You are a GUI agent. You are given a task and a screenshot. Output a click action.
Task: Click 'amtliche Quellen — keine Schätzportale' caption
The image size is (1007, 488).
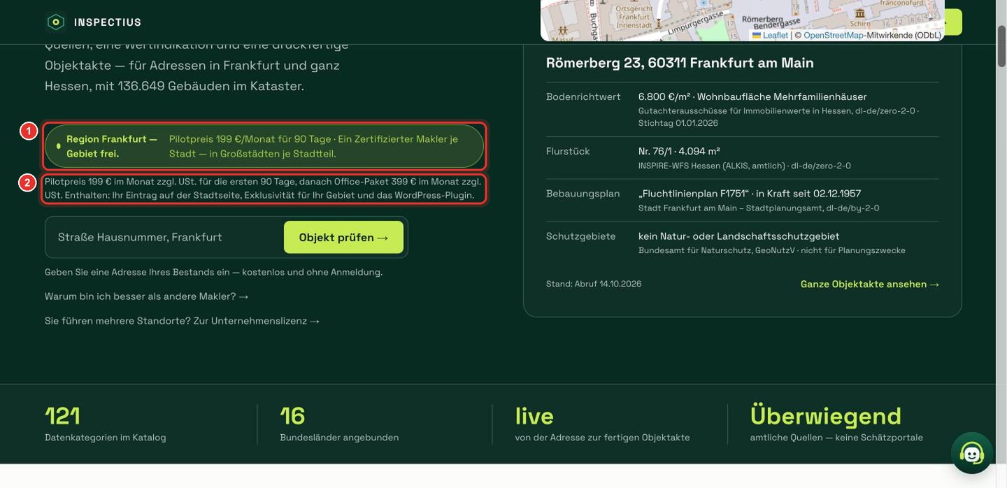836,438
